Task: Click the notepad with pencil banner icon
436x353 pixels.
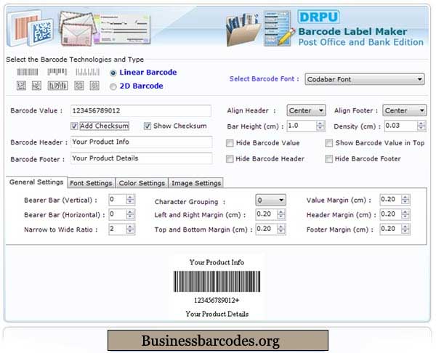Action: click(278, 28)
